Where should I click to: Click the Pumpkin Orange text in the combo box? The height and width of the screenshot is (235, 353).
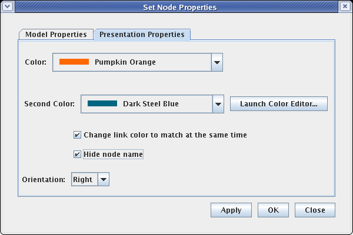[x=125, y=62]
